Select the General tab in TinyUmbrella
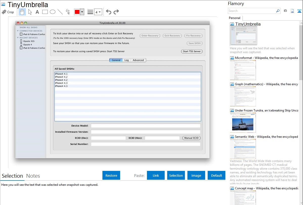This screenshot has width=303, height=205. 116,60
